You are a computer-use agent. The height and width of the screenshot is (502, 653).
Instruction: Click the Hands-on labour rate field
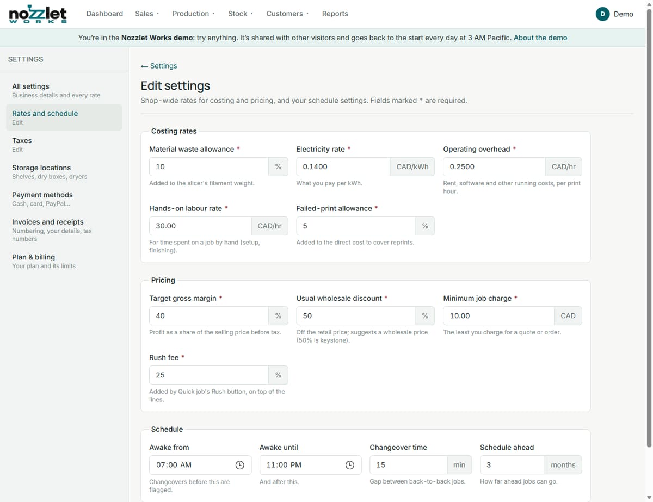[x=200, y=226]
